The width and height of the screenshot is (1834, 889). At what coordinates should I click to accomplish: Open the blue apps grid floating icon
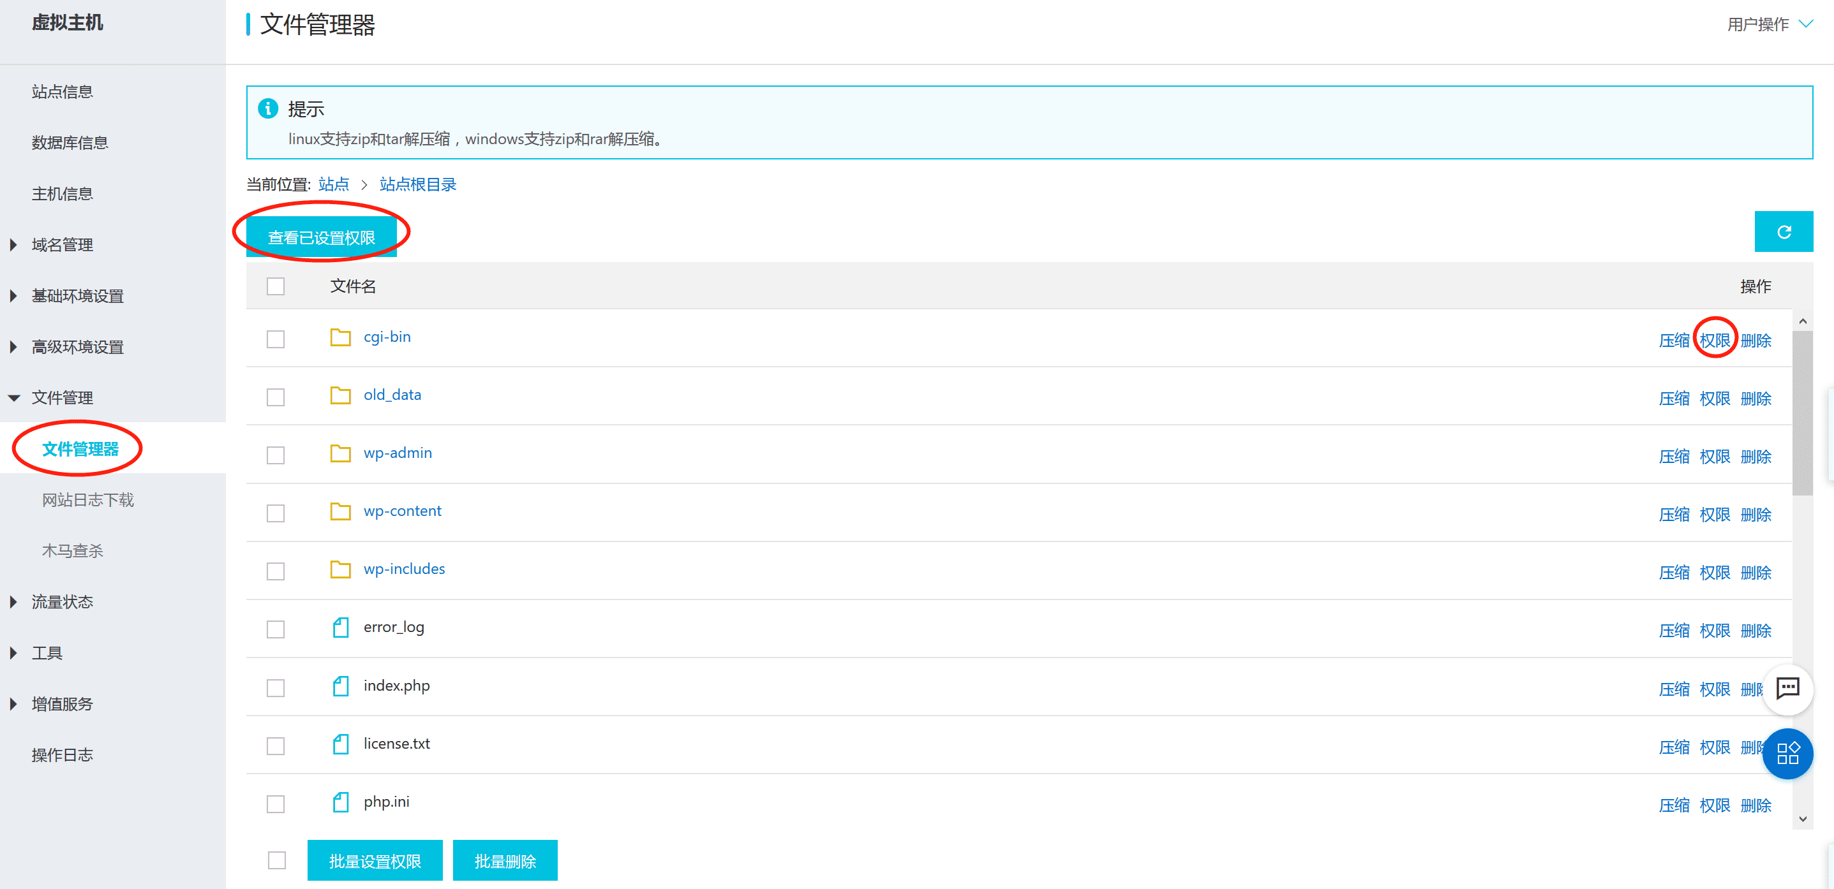[1787, 753]
